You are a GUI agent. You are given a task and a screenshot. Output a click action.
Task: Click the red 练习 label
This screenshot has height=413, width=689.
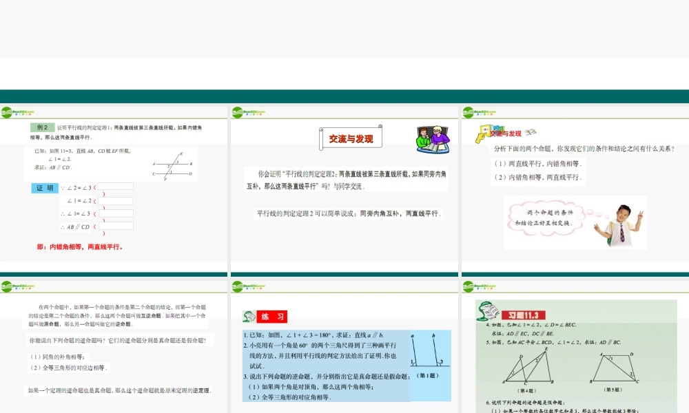[x=272, y=317]
